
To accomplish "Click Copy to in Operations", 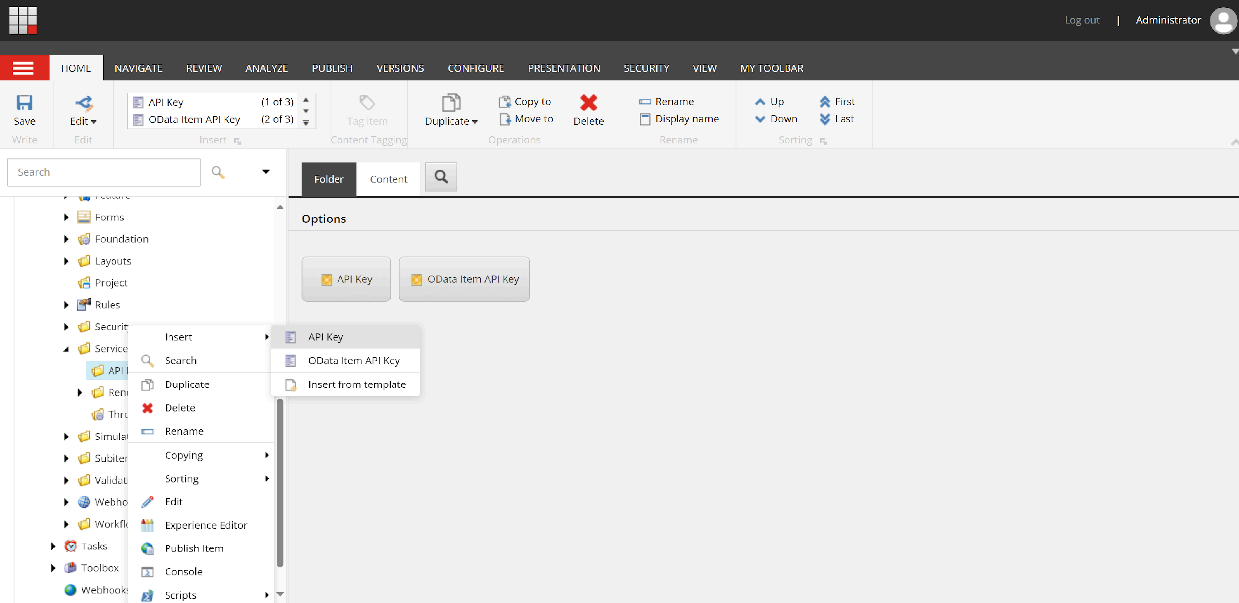I will click(525, 101).
